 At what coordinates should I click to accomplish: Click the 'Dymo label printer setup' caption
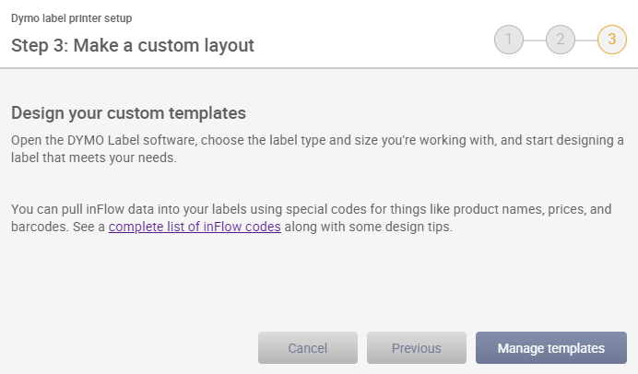click(x=72, y=18)
